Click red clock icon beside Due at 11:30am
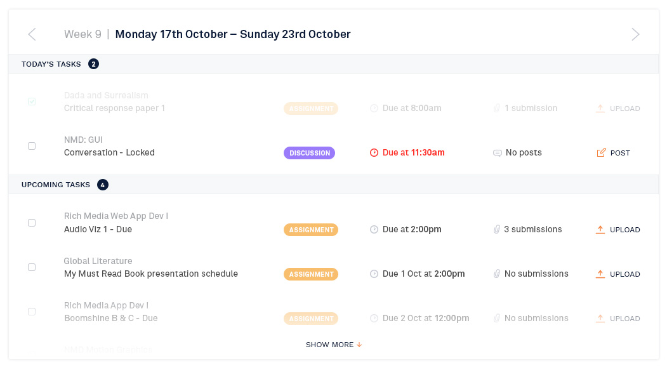667x370 pixels. [374, 153]
